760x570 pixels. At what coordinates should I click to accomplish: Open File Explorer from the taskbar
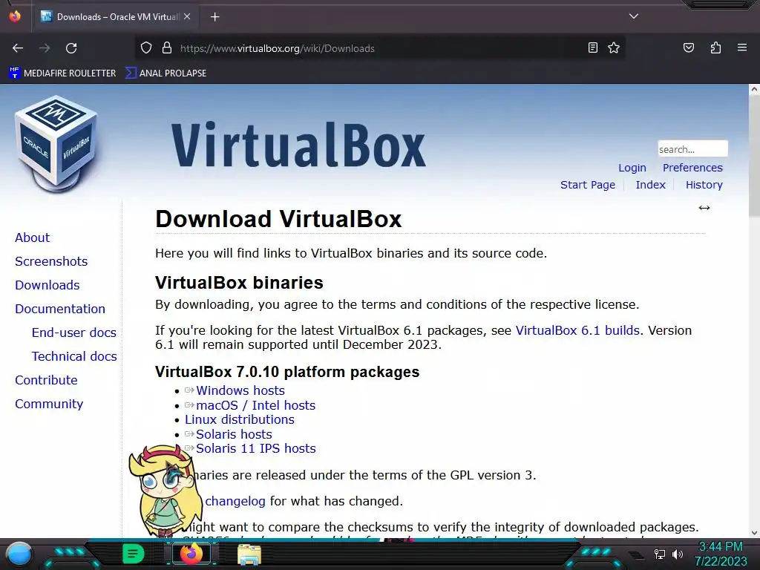(249, 554)
